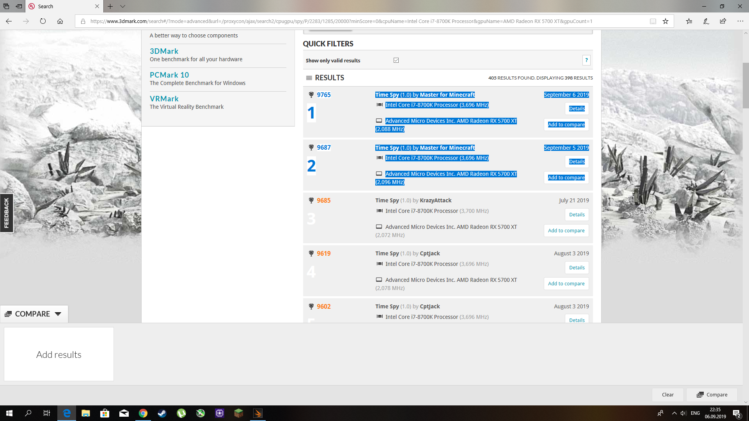
Task: Add page to favorites star icon
Action: point(666,21)
